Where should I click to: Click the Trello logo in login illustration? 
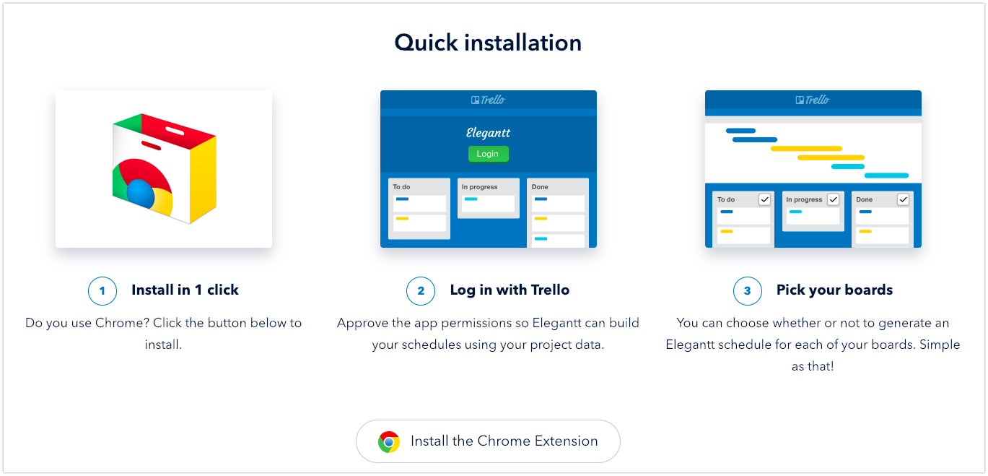488,100
